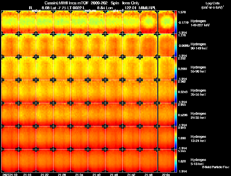Click the 'Log Cnts' units heading

[213, 3]
